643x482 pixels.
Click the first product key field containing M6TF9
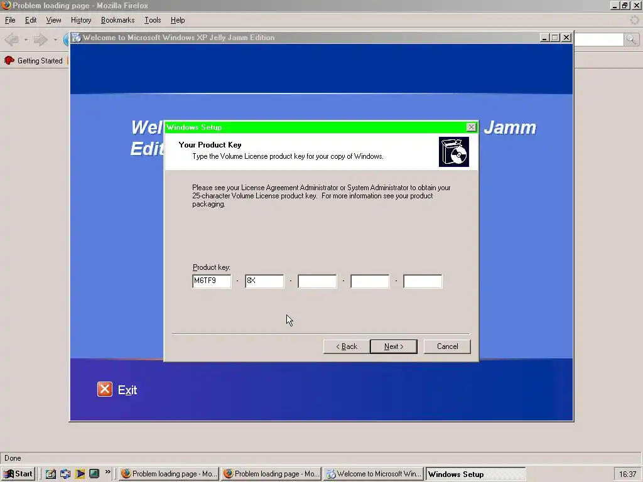click(212, 281)
